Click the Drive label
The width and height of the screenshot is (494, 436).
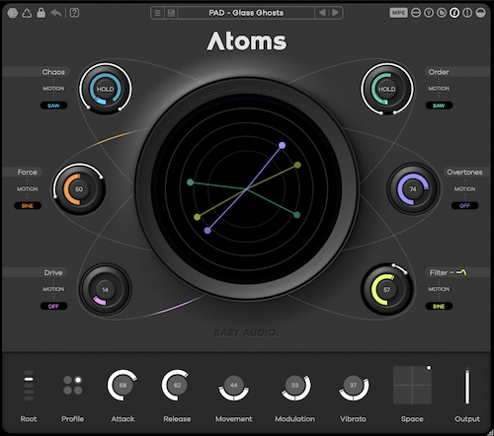53,272
